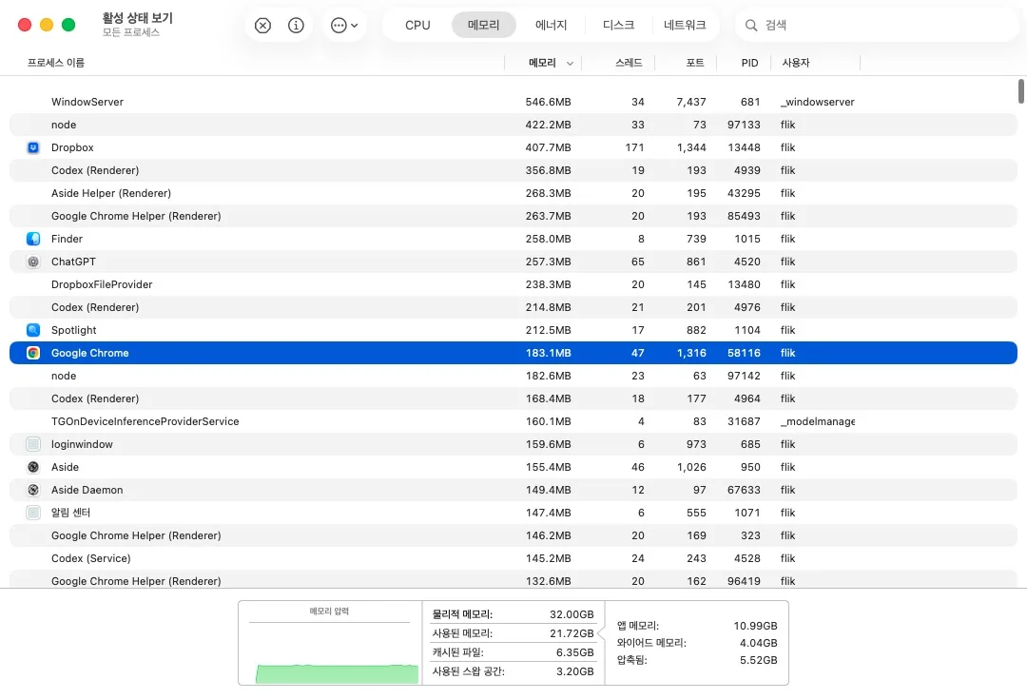Viewport: 1027px width, 699px height.
Task: Sort by the 포트 column header
Action: pos(695,63)
